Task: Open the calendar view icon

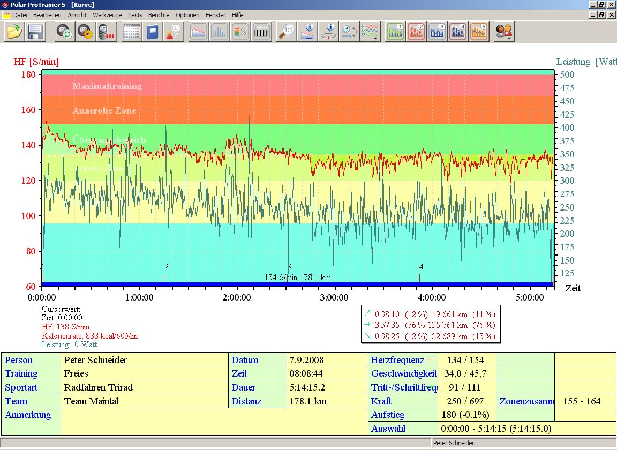Action: (x=132, y=32)
